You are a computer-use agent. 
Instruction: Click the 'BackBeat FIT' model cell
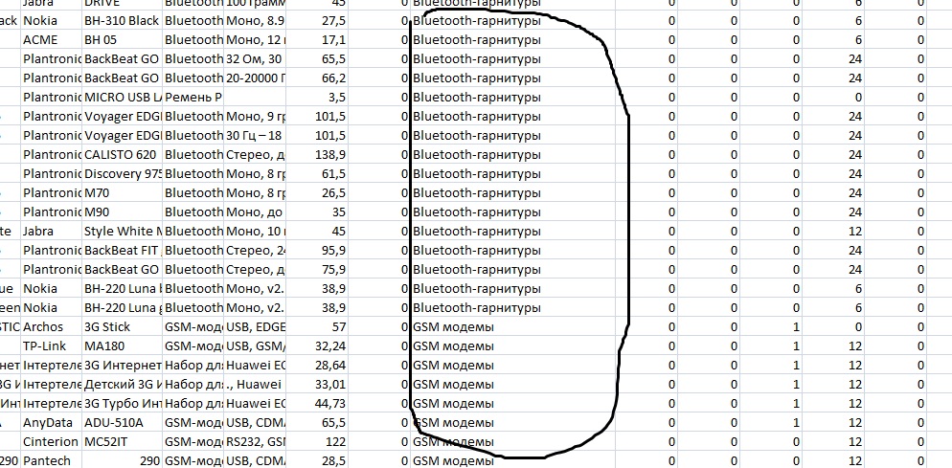click(x=122, y=250)
